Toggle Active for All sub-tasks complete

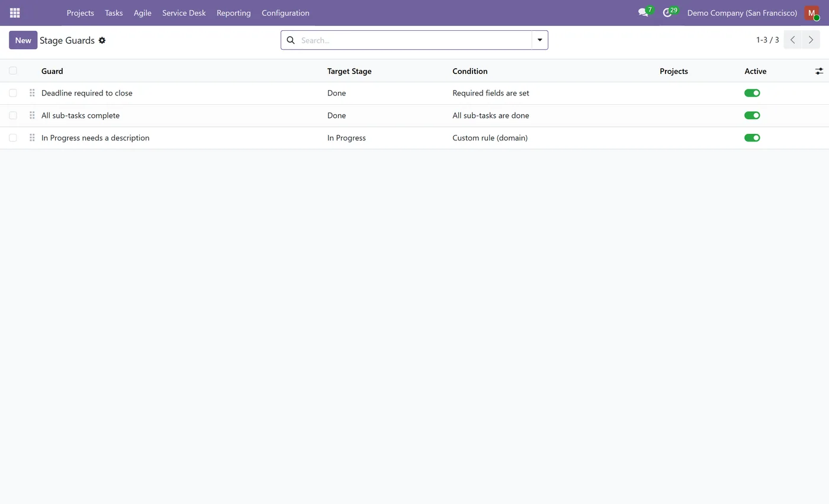752,115
